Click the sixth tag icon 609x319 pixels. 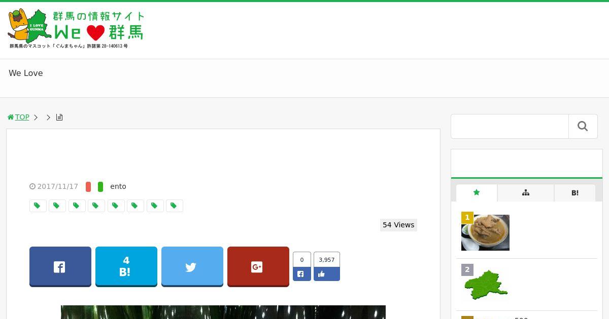point(136,206)
